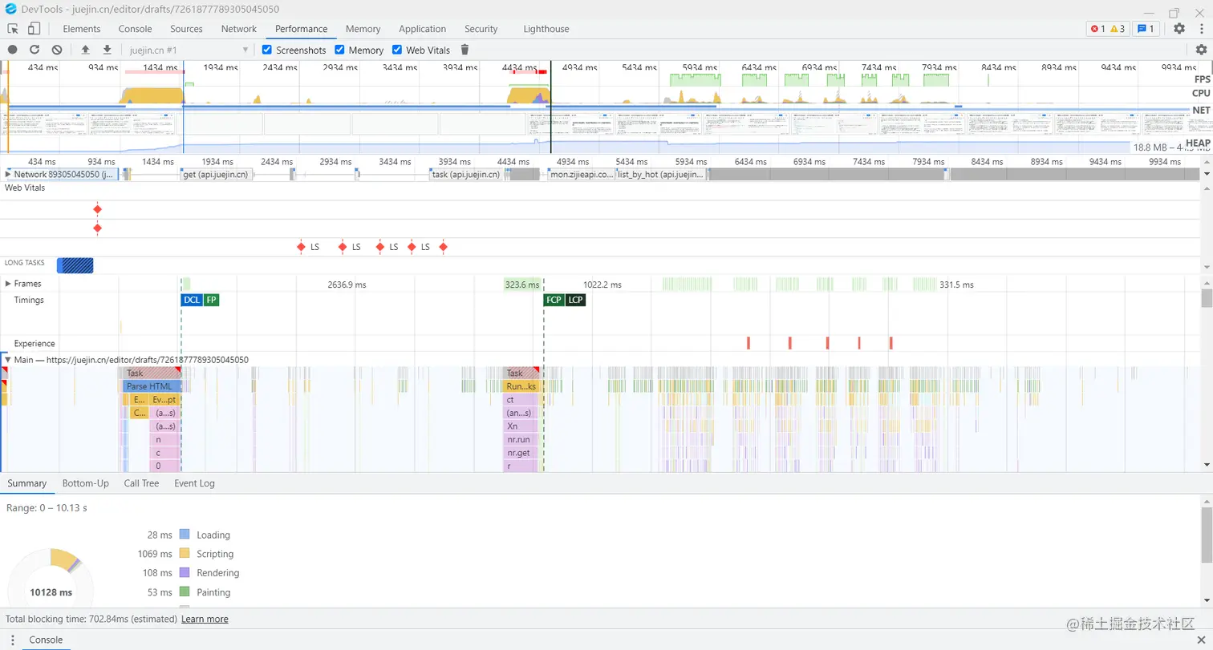Viewport: 1213px width, 650px height.
Task: Uncheck the Memory checkbox
Action: [x=339, y=50]
